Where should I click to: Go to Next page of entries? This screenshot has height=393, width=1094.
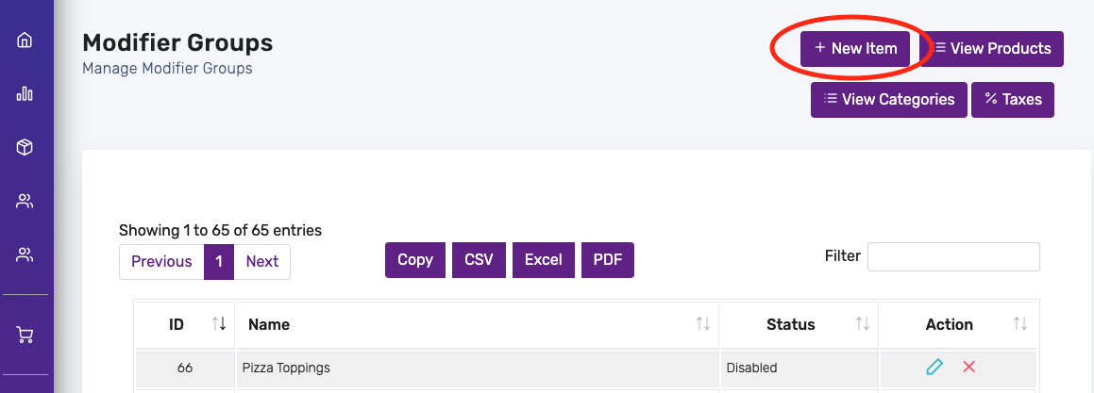[262, 261]
